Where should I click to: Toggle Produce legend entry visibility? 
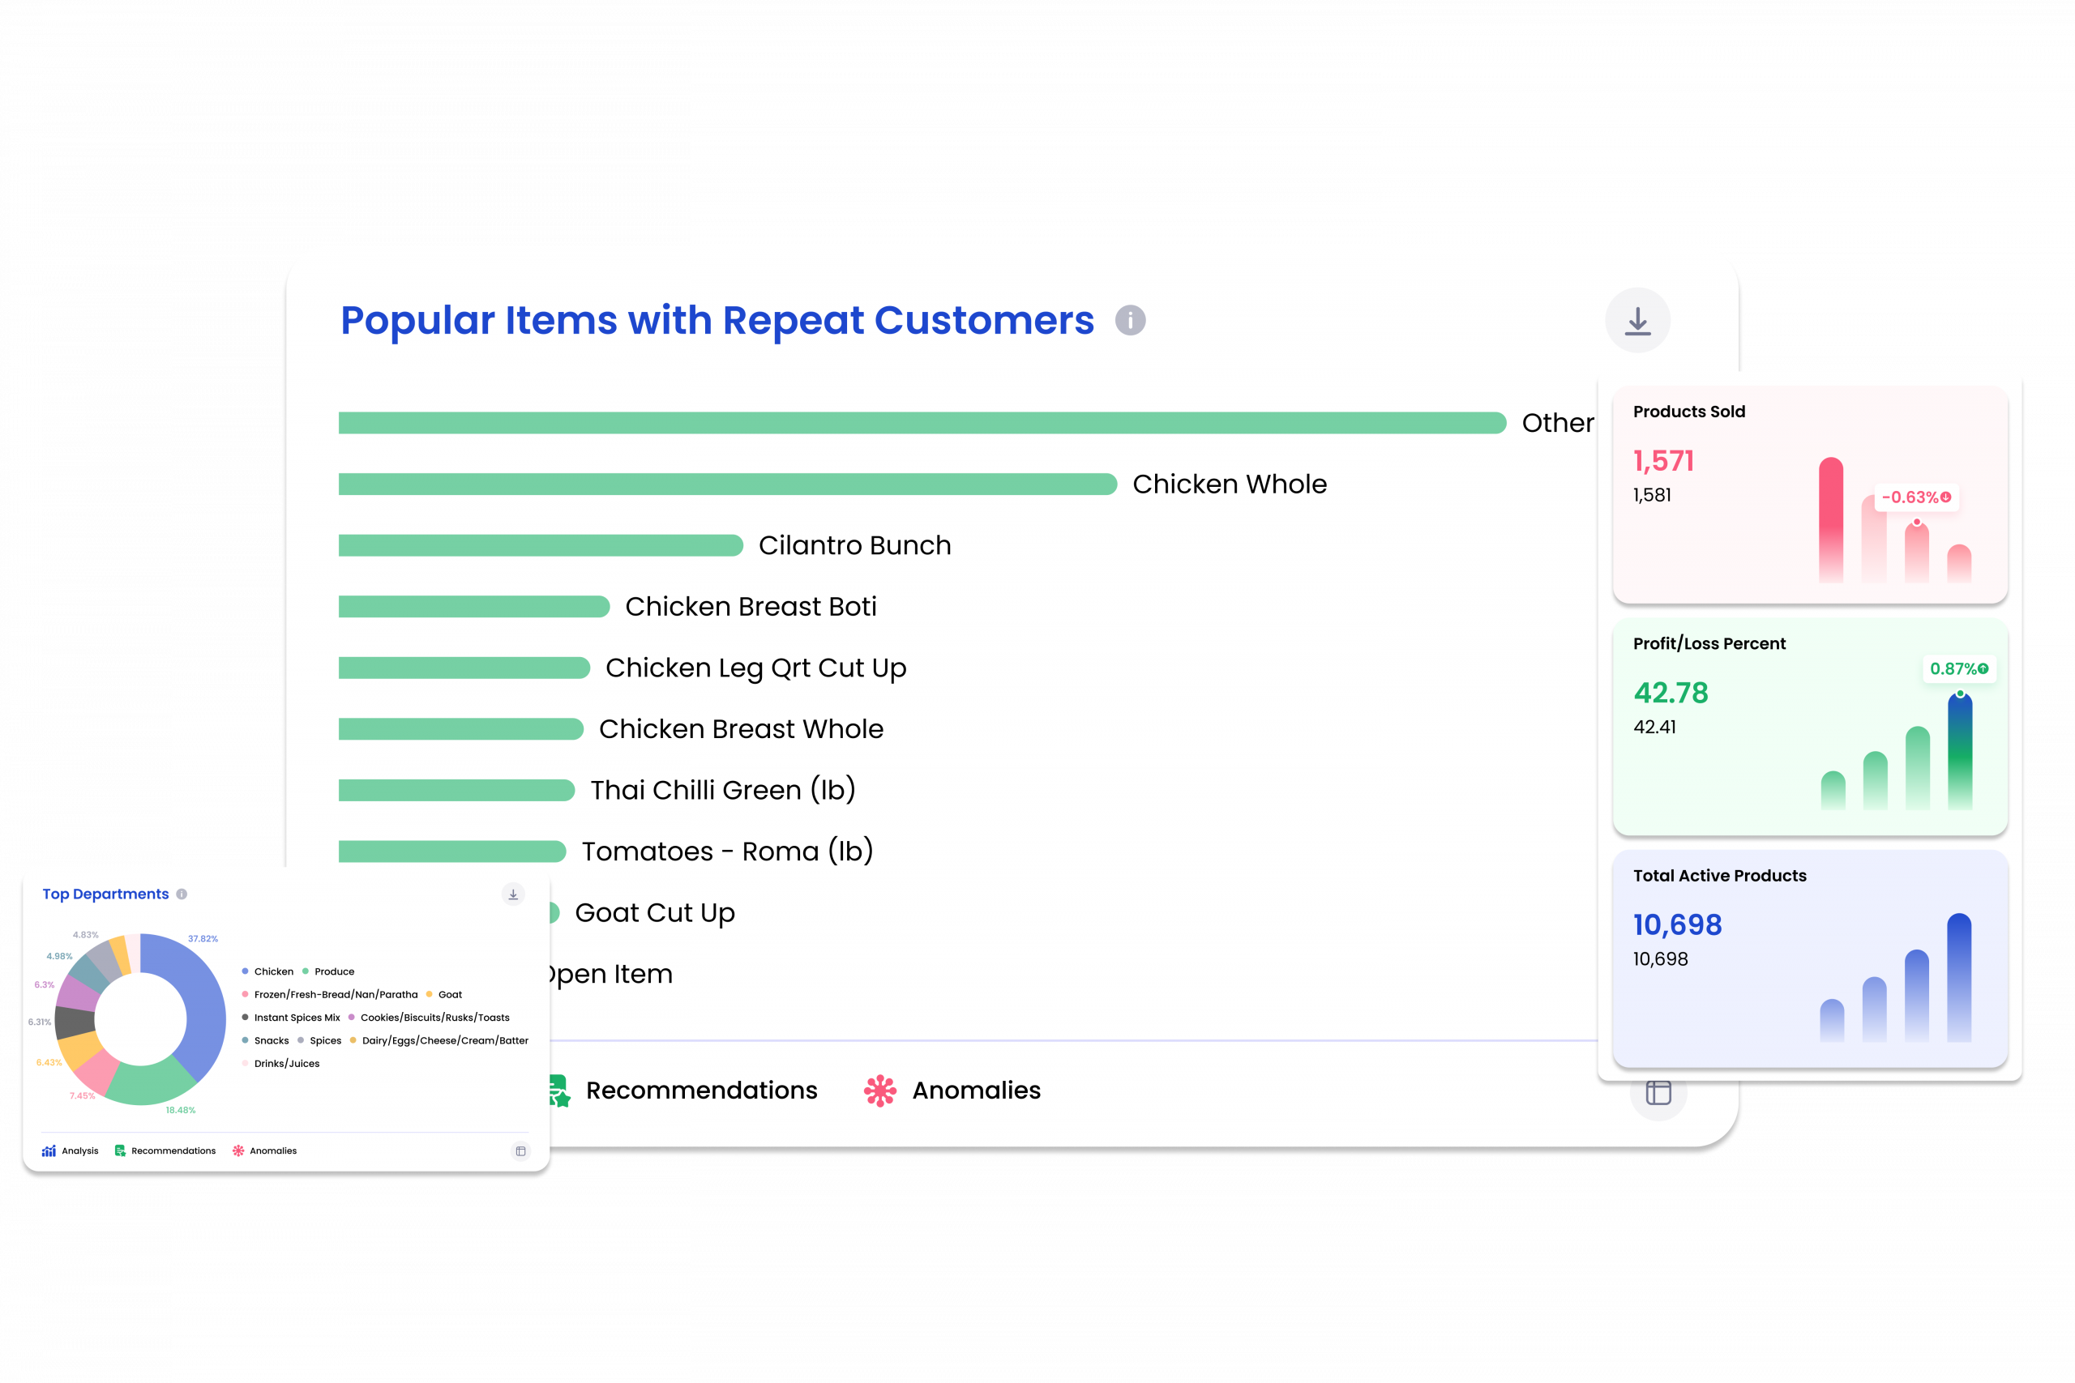tap(333, 971)
